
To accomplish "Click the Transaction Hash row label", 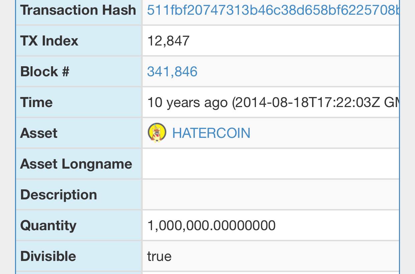I will (78, 10).
